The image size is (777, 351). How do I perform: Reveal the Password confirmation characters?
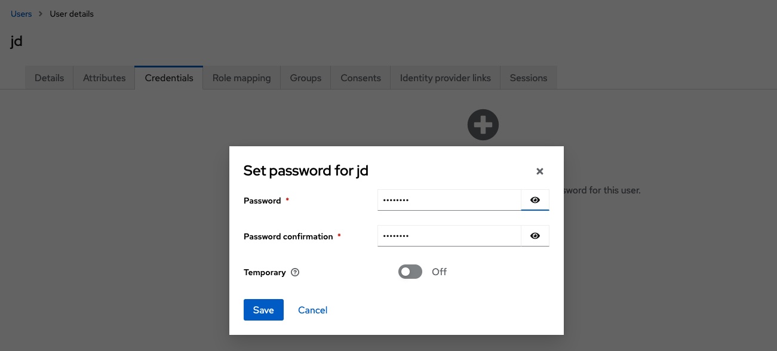(x=535, y=236)
